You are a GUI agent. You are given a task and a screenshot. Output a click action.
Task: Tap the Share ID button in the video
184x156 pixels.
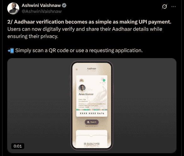pyautogui.click(x=92, y=122)
